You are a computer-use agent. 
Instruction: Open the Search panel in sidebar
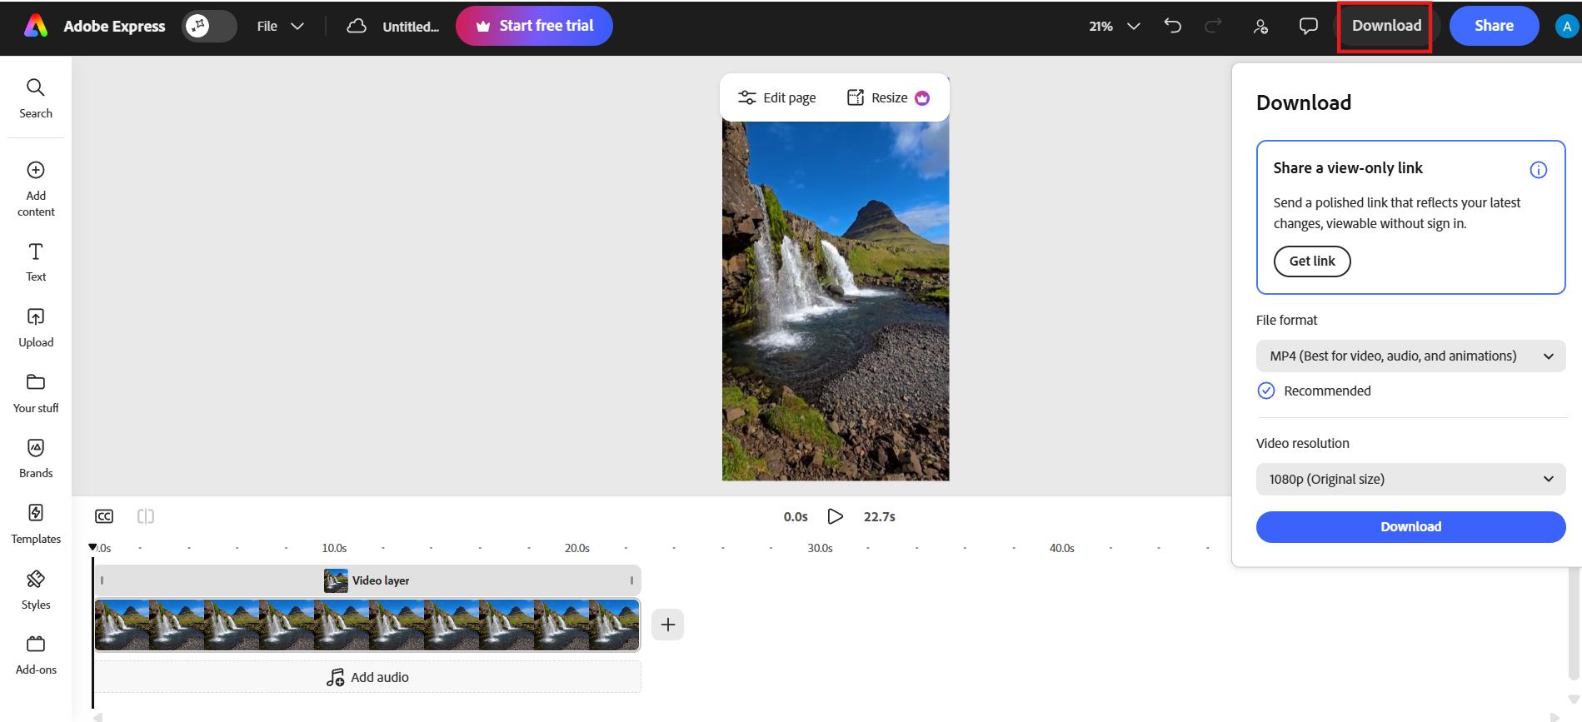(35, 98)
